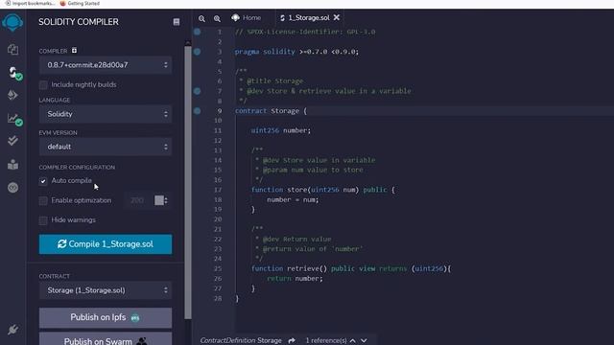The width and height of the screenshot is (614, 345).
Task: Open Getting Started bookmark
Action: pos(80,3)
